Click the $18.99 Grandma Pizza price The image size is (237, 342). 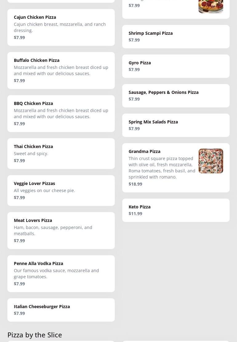pos(135,184)
